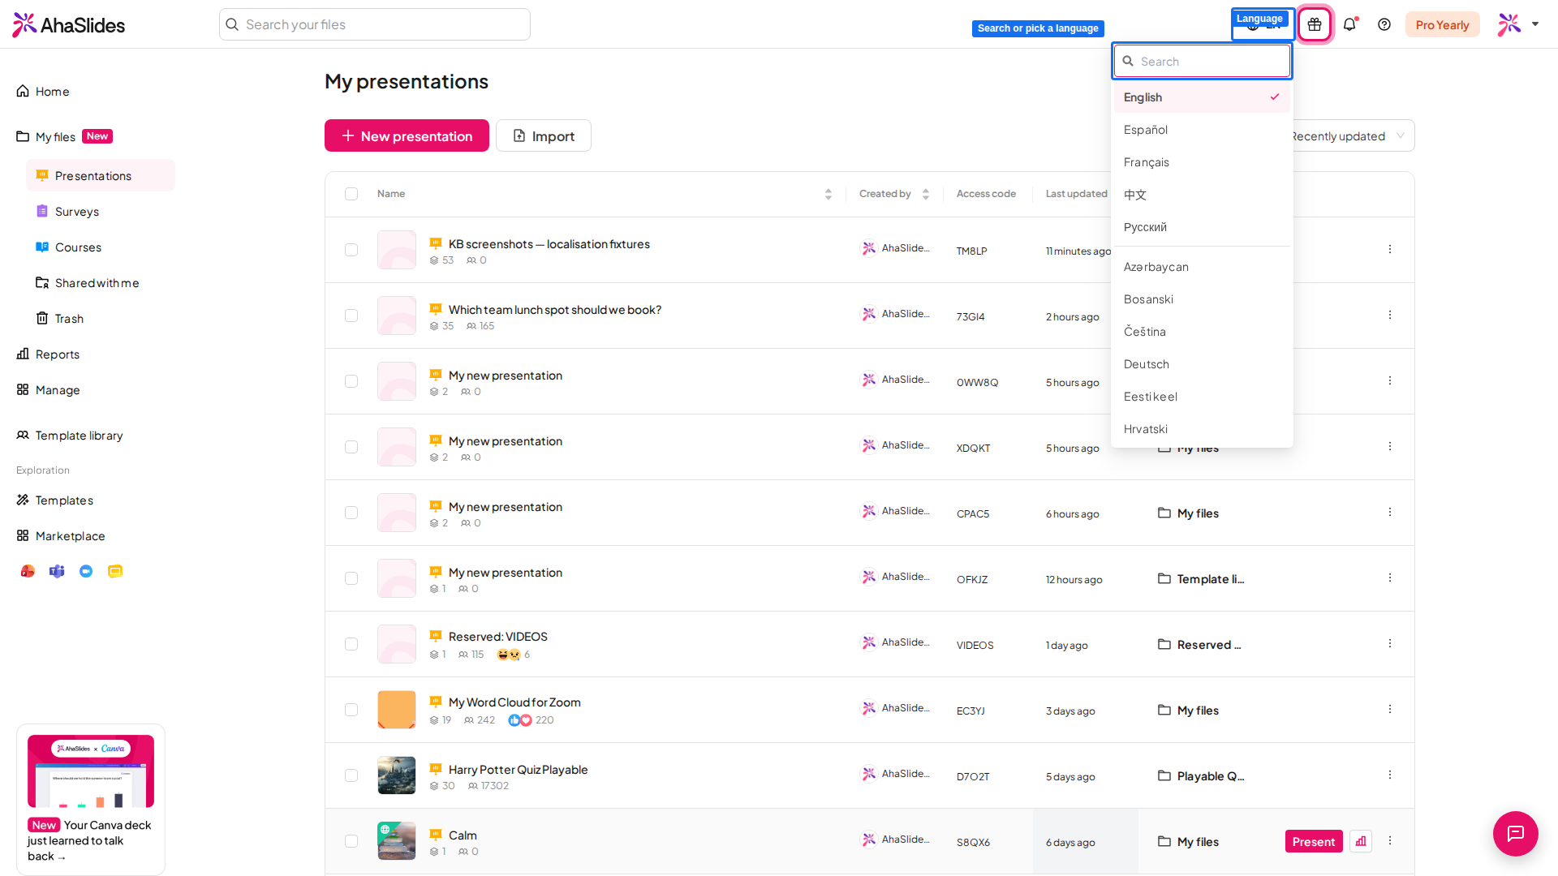This screenshot has height=876, width=1558.
Task: Open more options for KB screenshots row
Action: click(1389, 249)
